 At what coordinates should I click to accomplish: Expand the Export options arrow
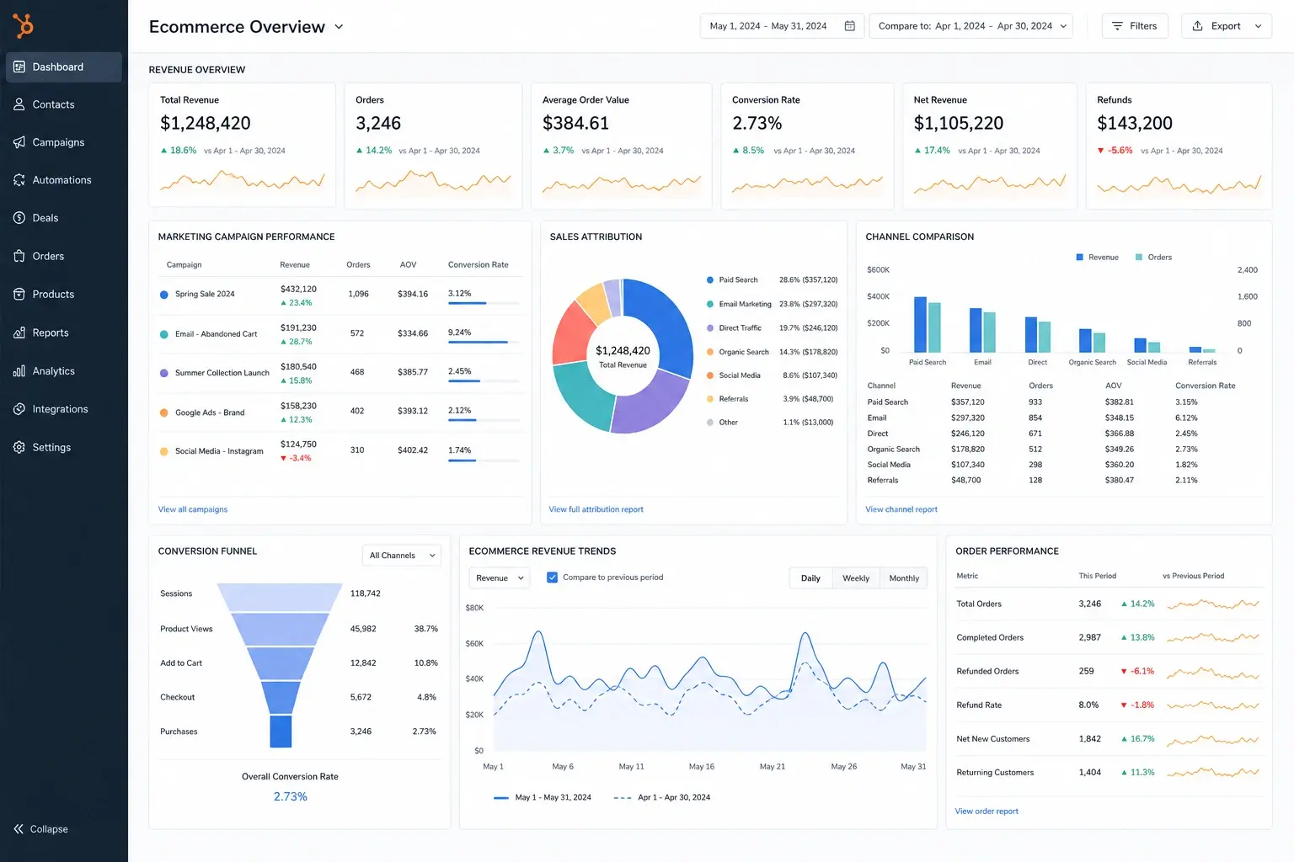point(1259,26)
